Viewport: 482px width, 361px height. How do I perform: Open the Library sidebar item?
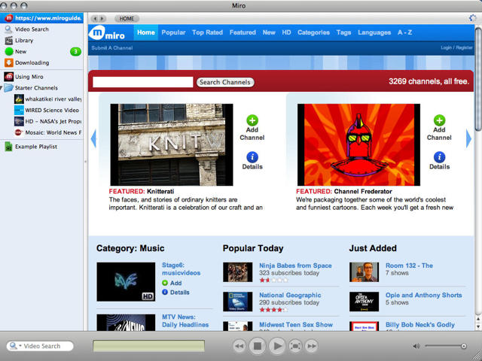pyautogui.click(x=23, y=40)
